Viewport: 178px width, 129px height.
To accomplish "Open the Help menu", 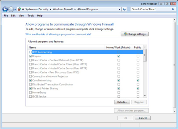I will click(40, 16).
